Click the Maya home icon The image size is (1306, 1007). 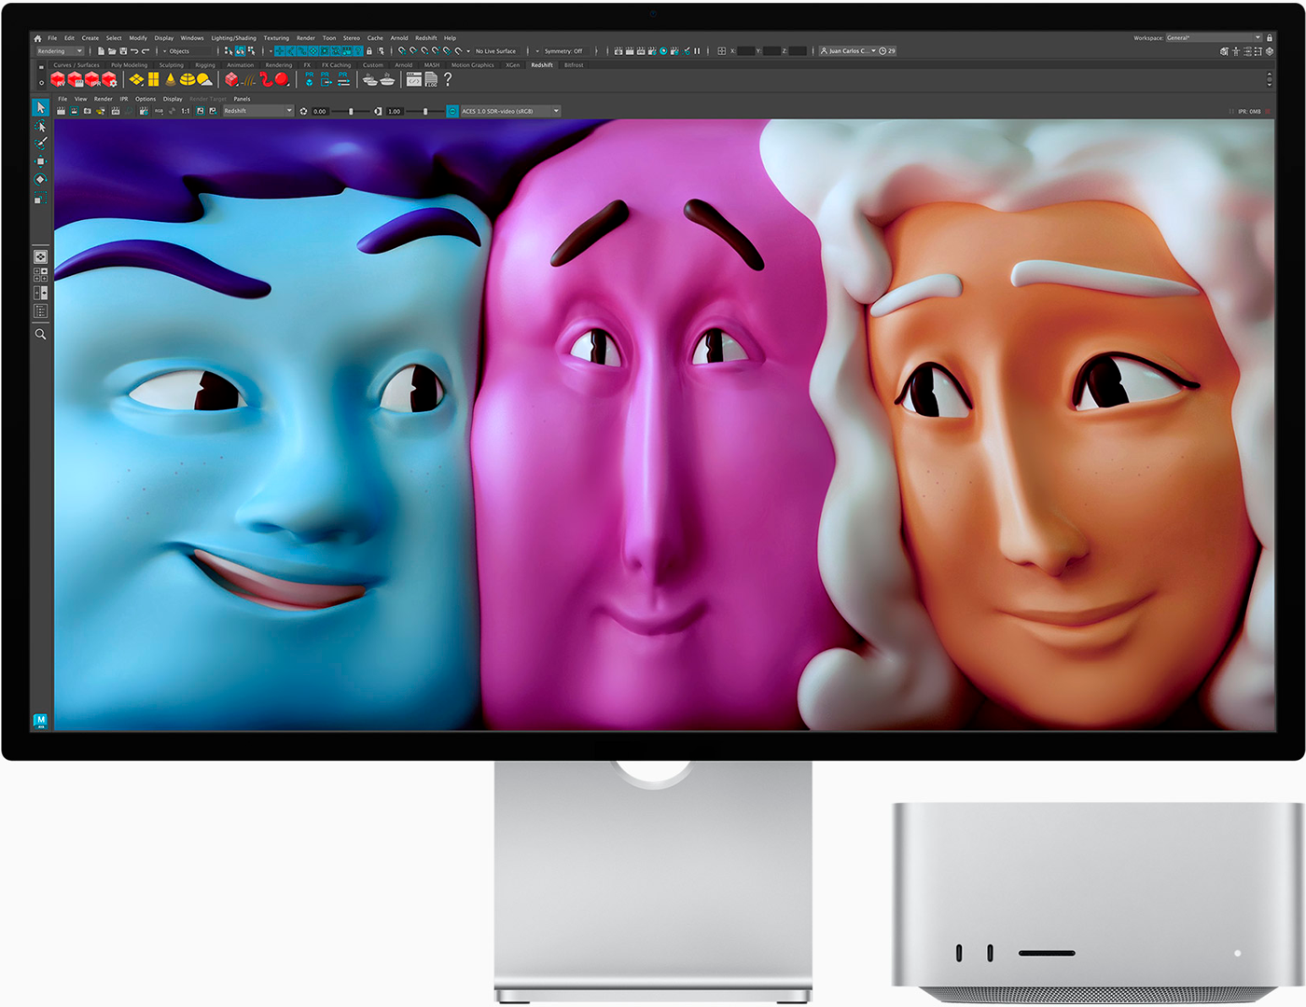[37, 38]
